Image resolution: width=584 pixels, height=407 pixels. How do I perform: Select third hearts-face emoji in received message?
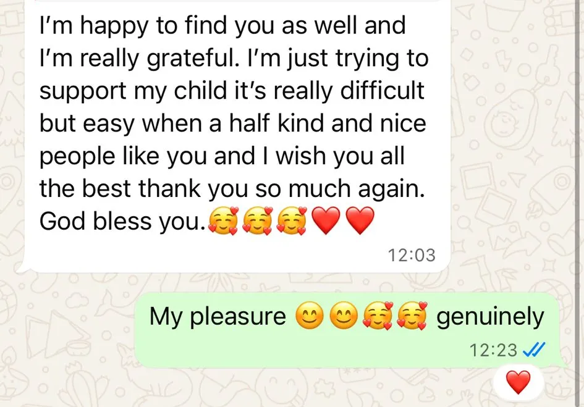(x=292, y=221)
